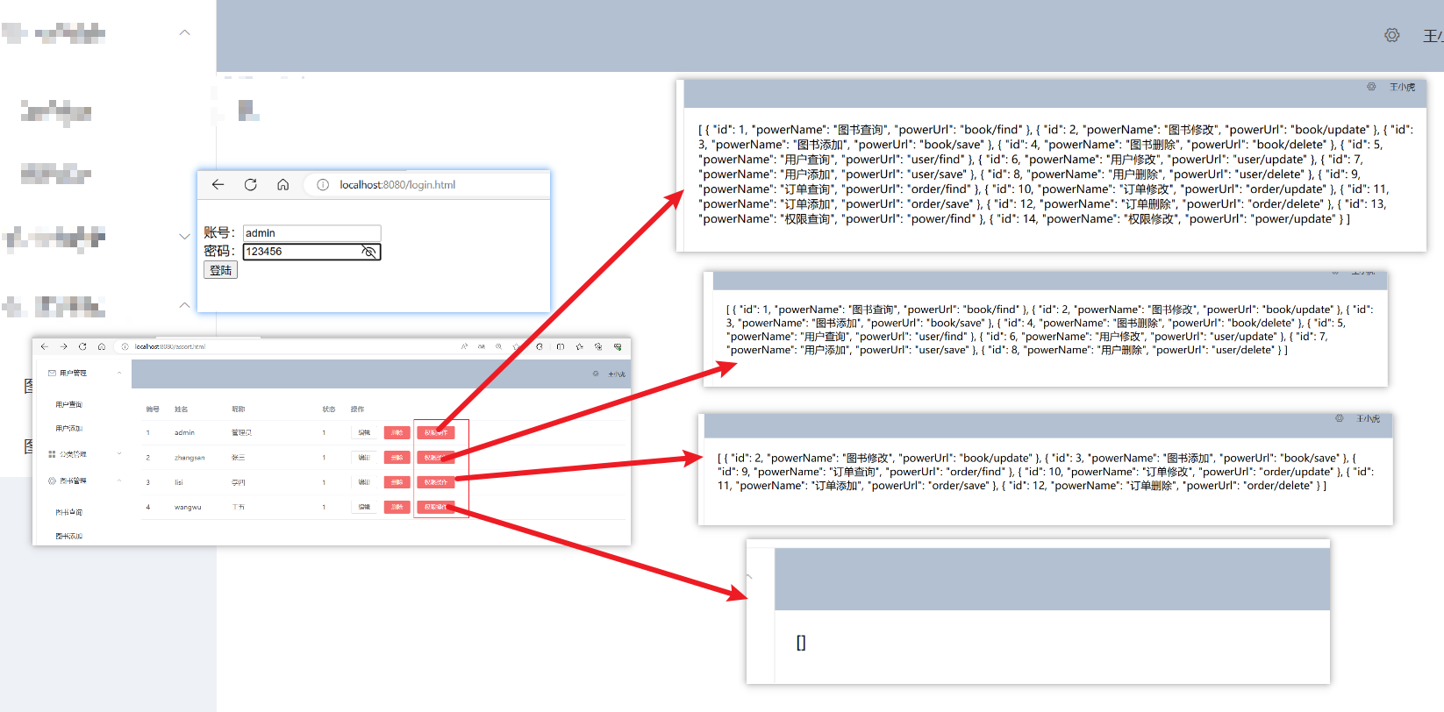
Task: Open the settings gear in the main page header
Action: [x=1392, y=35]
